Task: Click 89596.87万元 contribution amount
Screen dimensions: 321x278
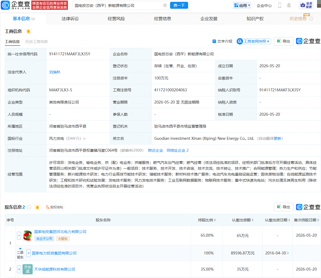Action: click(243, 253)
